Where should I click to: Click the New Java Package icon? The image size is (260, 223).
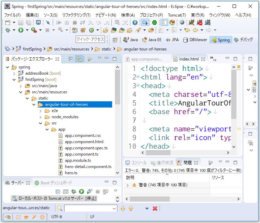(x=83, y=30)
